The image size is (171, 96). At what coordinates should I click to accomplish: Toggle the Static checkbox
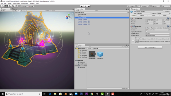point(164,11)
